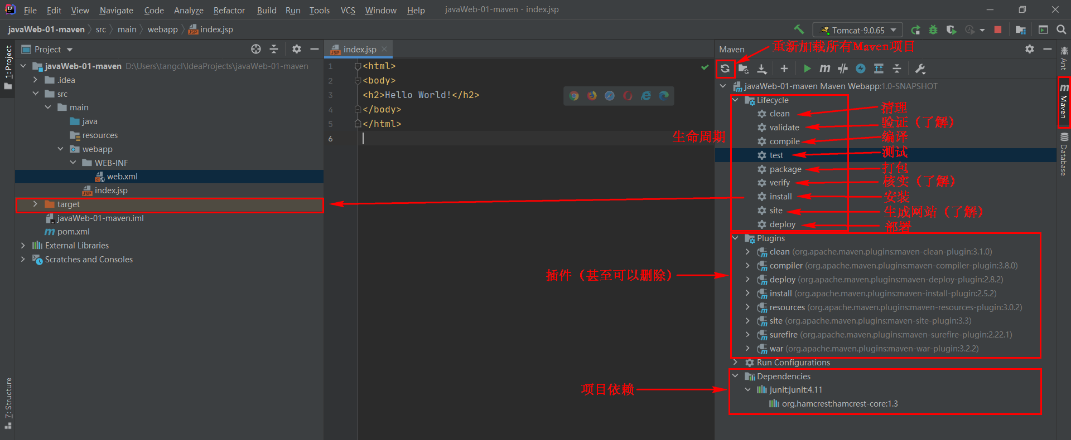Click the Hello World code line
Image resolution: width=1071 pixels, height=440 pixels.
click(421, 95)
